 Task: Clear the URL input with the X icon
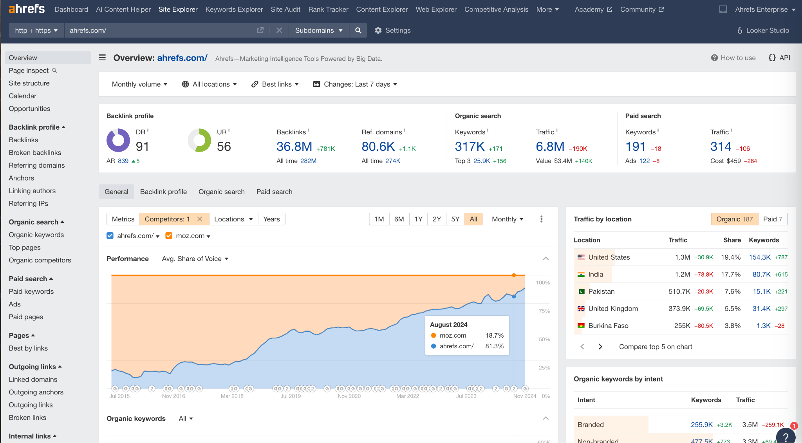point(279,30)
